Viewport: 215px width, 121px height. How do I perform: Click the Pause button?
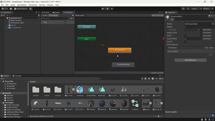pyautogui.click(x=107, y=9)
